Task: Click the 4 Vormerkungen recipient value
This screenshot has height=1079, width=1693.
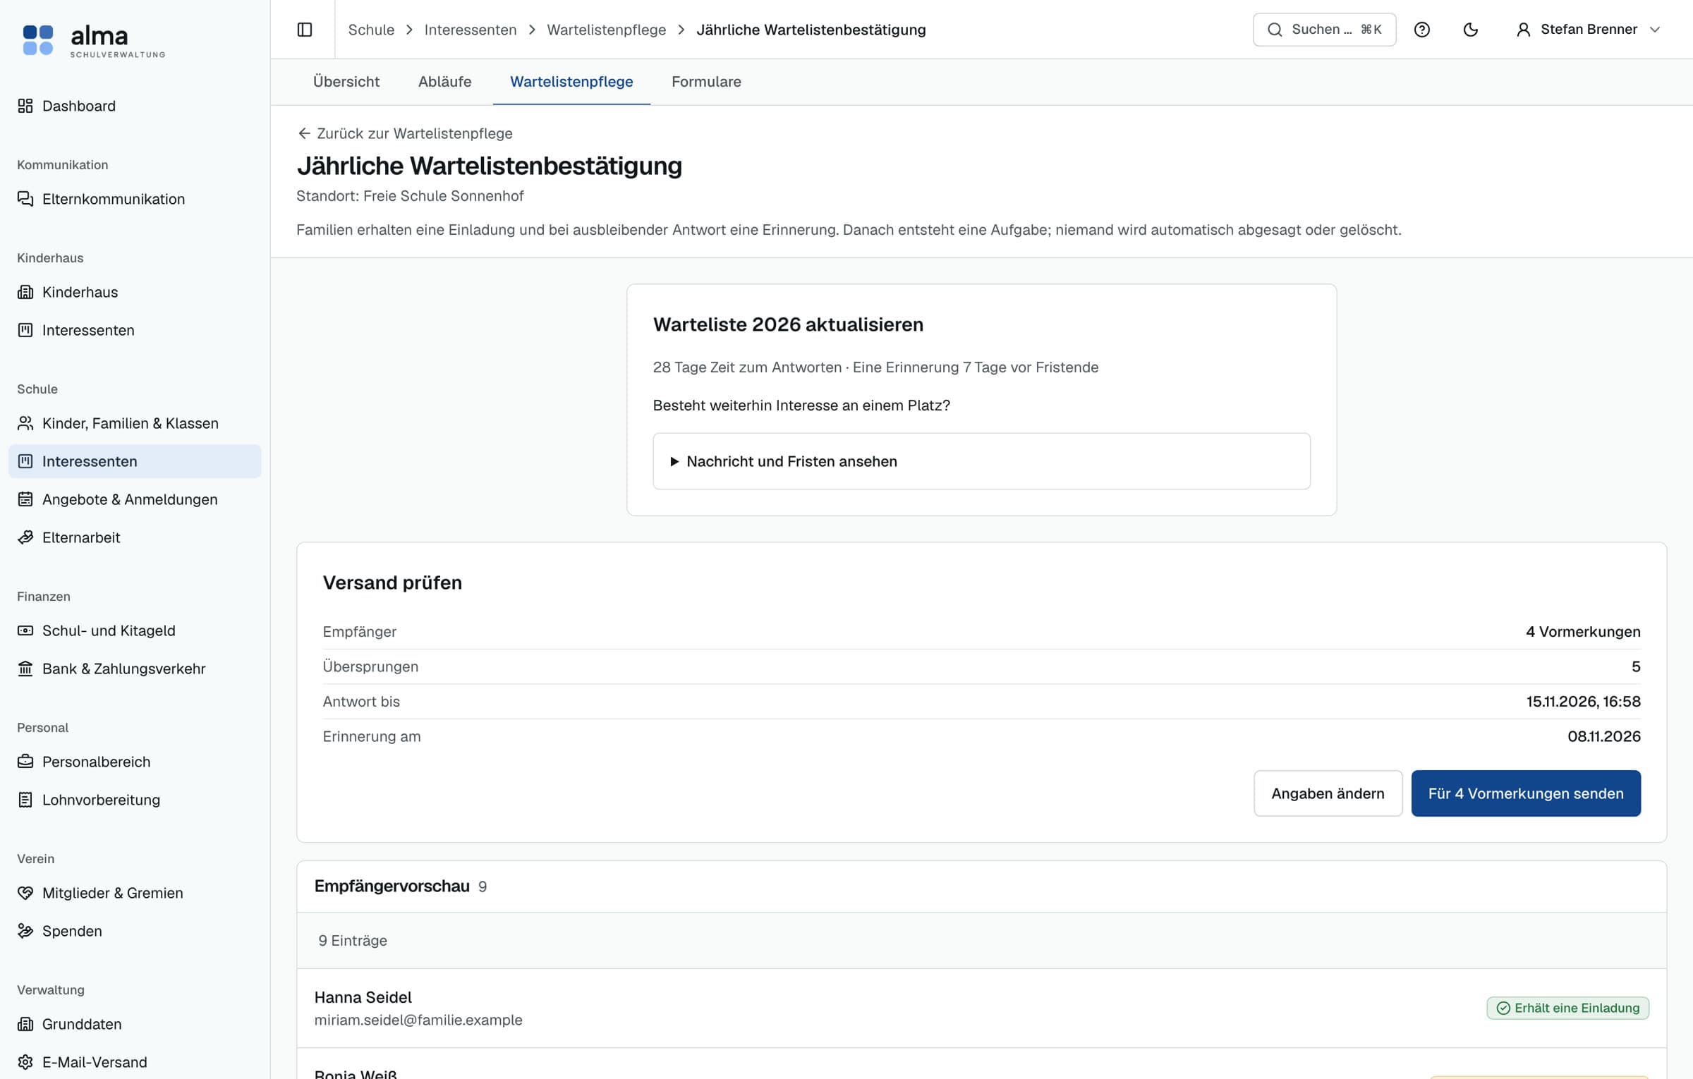Action: pyautogui.click(x=1583, y=632)
